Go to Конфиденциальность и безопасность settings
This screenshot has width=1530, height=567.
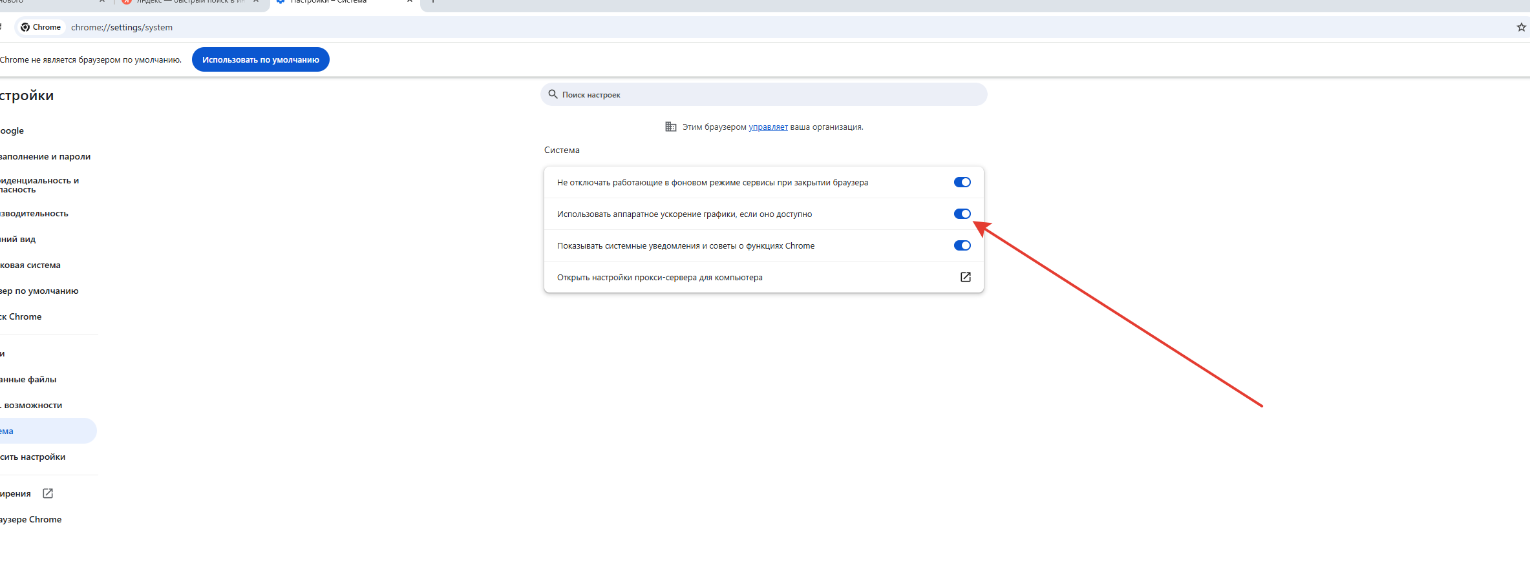pos(39,185)
